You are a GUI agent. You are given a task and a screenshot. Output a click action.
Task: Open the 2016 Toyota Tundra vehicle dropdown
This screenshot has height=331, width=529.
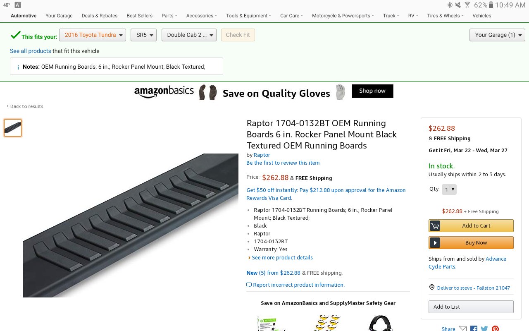(93, 35)
